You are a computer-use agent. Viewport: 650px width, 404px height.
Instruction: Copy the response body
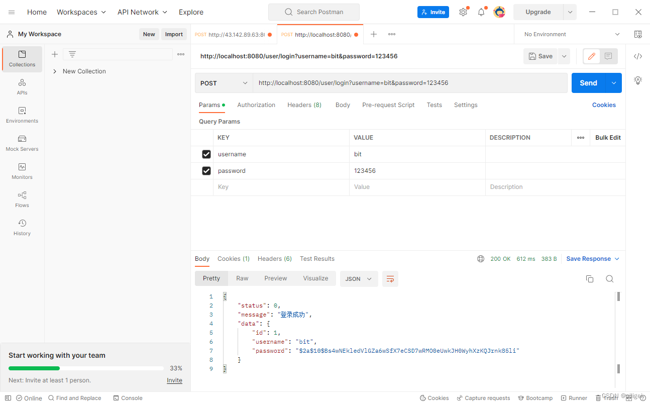point(590,279)
